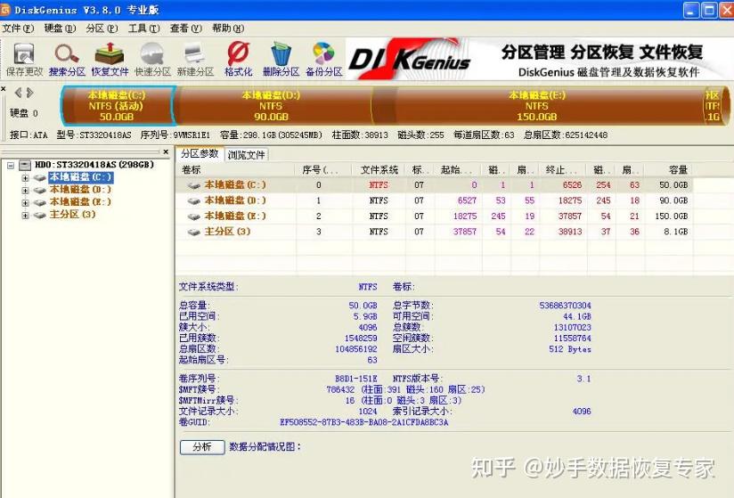Go to previous disk with left arrow
734x498 pixels.
[x=18, y=93]
